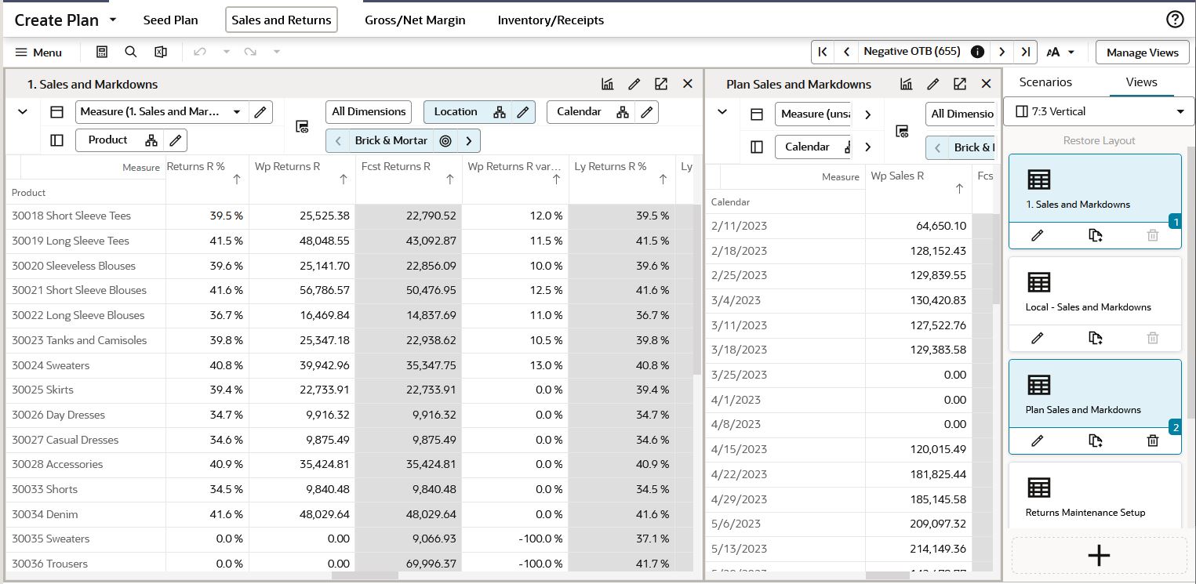Duplicate the Local - Sales and Markdowns view
1196x584 pixels.
point(1096,338)
